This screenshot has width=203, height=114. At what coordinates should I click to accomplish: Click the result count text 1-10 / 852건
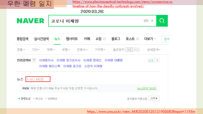click(35, 79)
